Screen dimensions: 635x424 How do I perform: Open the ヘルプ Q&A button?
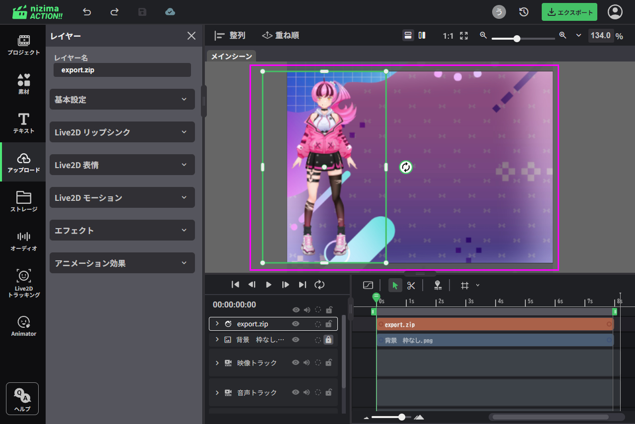click(22, 399)
